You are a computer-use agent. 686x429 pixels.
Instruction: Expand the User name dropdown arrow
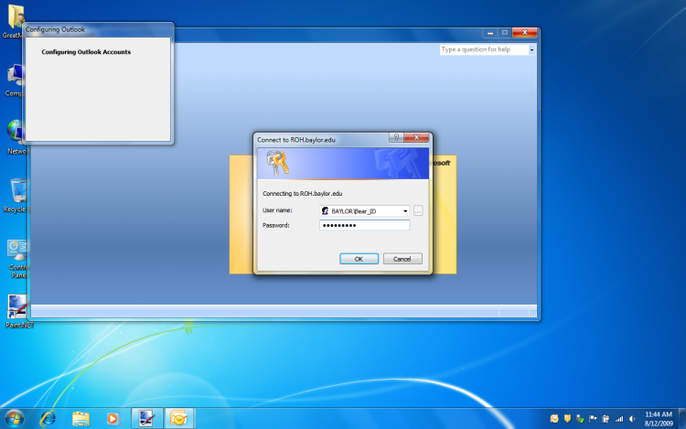pyautogui.click(x=405, y=211)
